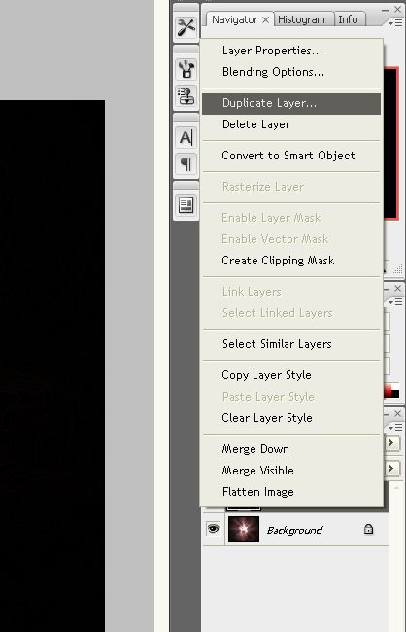Click the lock icon on Background layer
The height and width of the screenshot is (632, 406).
coord(368,529)
